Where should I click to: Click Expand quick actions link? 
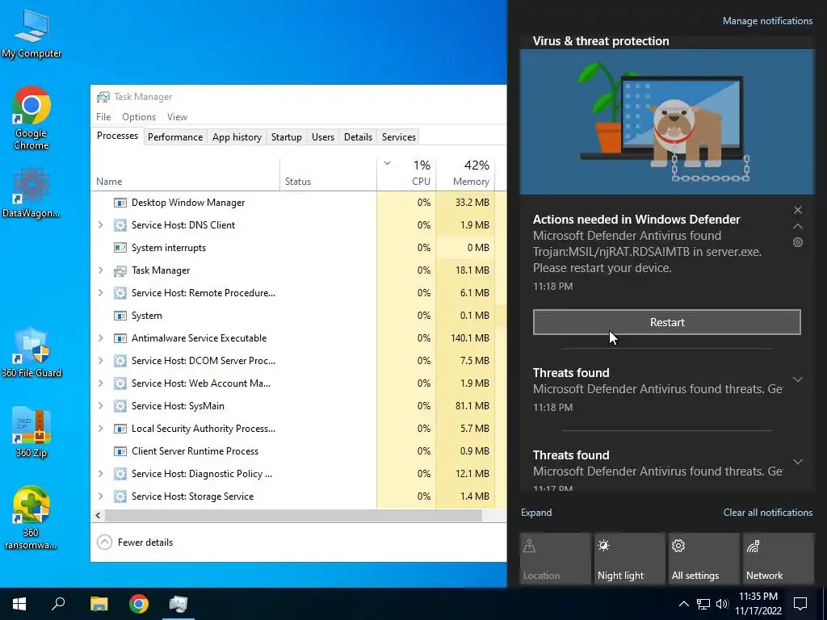[536, 513]
